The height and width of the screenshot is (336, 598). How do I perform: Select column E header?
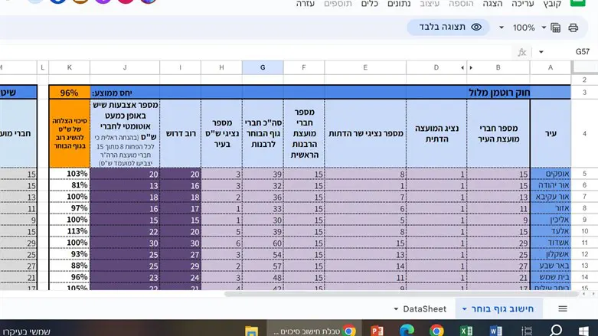[365, 67]
